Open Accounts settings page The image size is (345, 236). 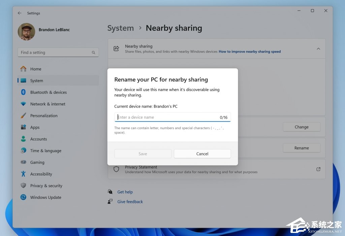[38, 139]
